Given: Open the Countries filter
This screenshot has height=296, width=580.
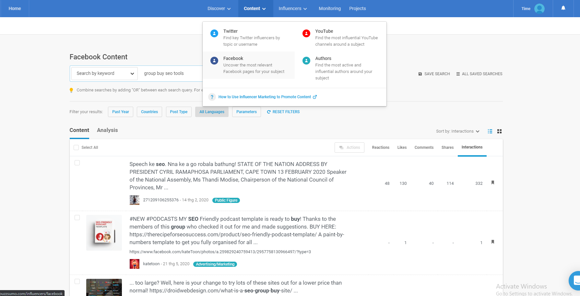Looking at the screenshot, I should point(149,112).
